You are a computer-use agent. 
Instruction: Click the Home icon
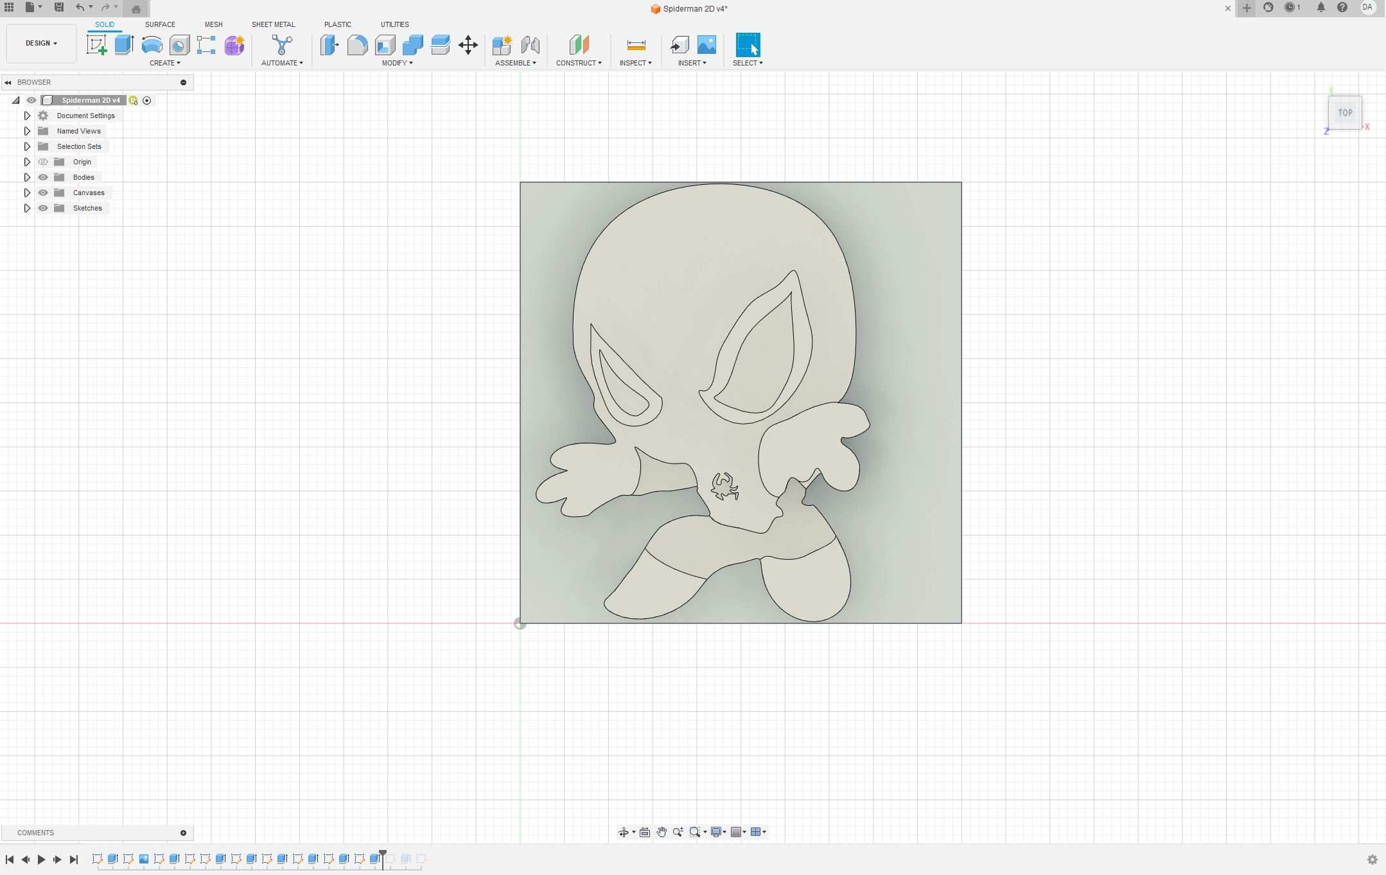pyautogui.click(x=136, y=9)
